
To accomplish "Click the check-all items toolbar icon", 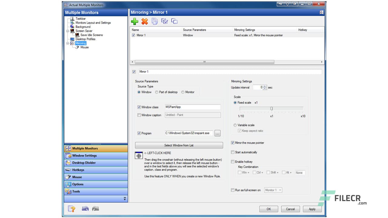I will [x=164, y=21].
